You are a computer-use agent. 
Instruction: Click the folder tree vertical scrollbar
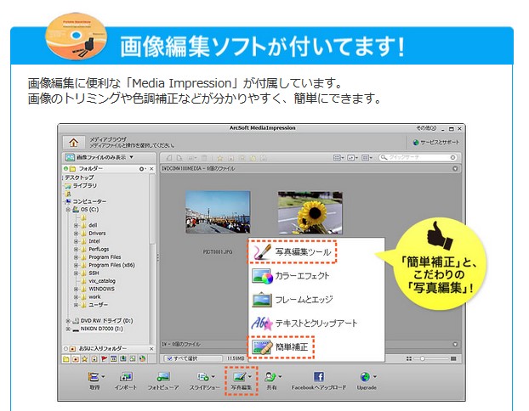(152, 209)
